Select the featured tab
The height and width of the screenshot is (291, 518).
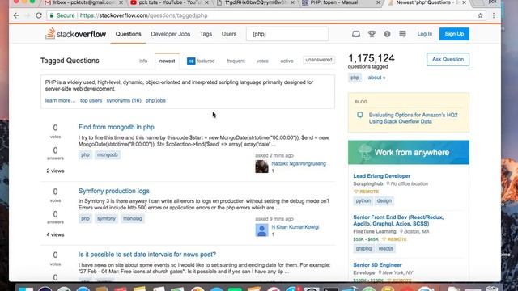(201, 61)
